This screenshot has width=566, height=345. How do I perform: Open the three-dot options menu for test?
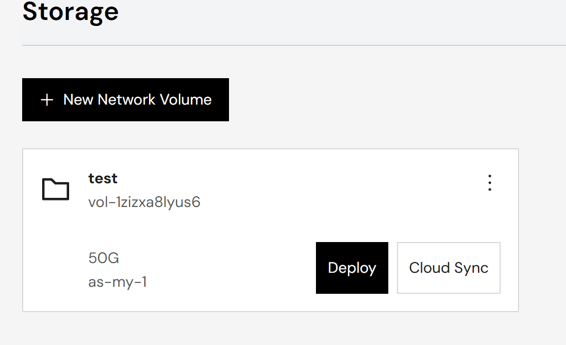coord(490,183)
